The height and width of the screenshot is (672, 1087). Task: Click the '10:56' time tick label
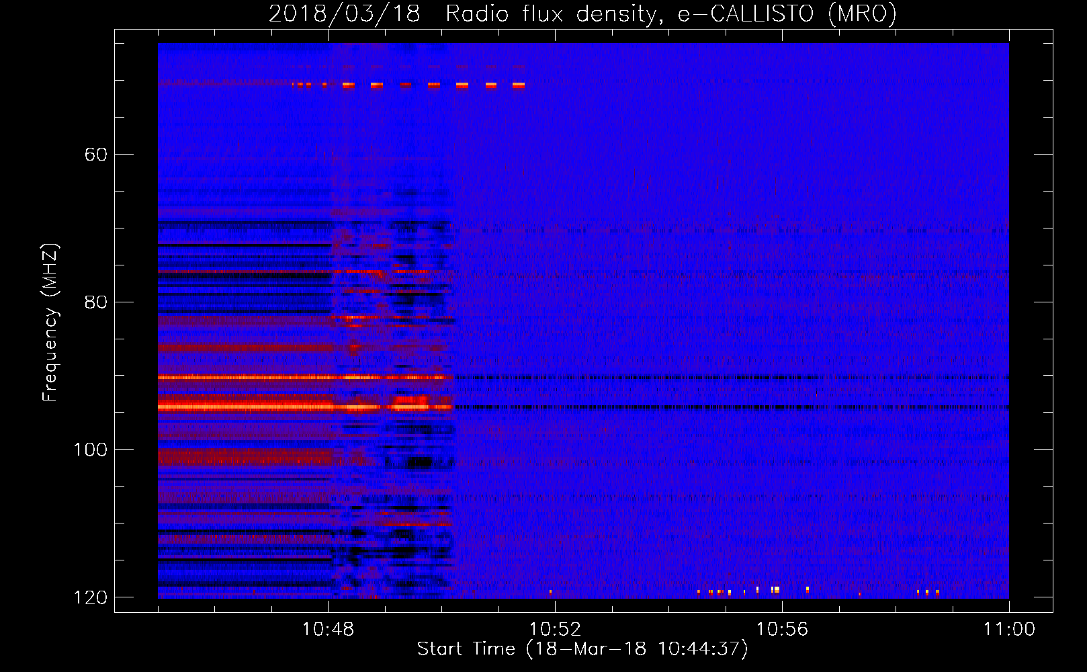coord(782,630)
